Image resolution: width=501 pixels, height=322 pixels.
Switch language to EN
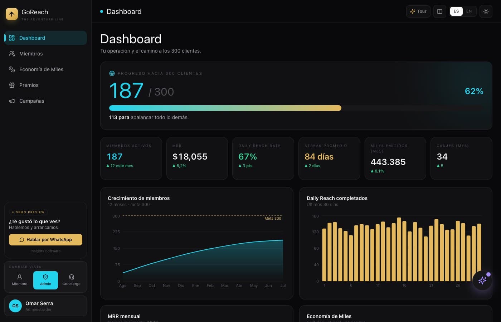point(469,11)
